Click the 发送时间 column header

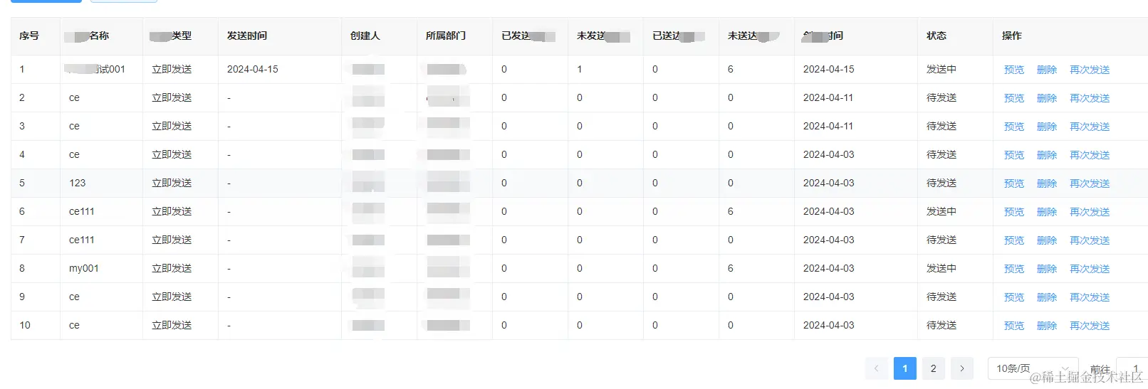[x=247, y=36]
